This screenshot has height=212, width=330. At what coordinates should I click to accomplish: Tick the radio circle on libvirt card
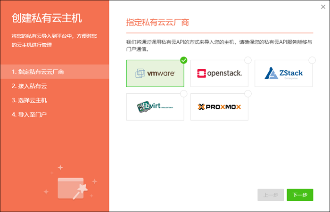tap(184, 94)
